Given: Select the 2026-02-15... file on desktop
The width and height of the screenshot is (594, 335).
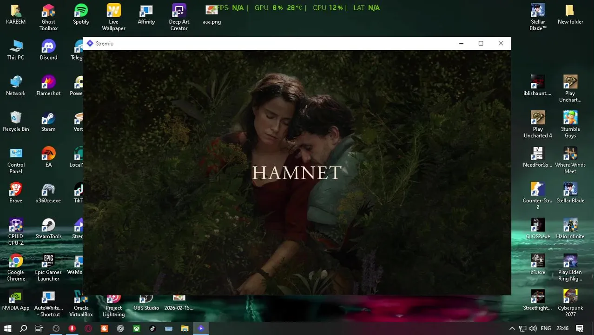Looking at the screenshot, I should click(x=178, y=302).
